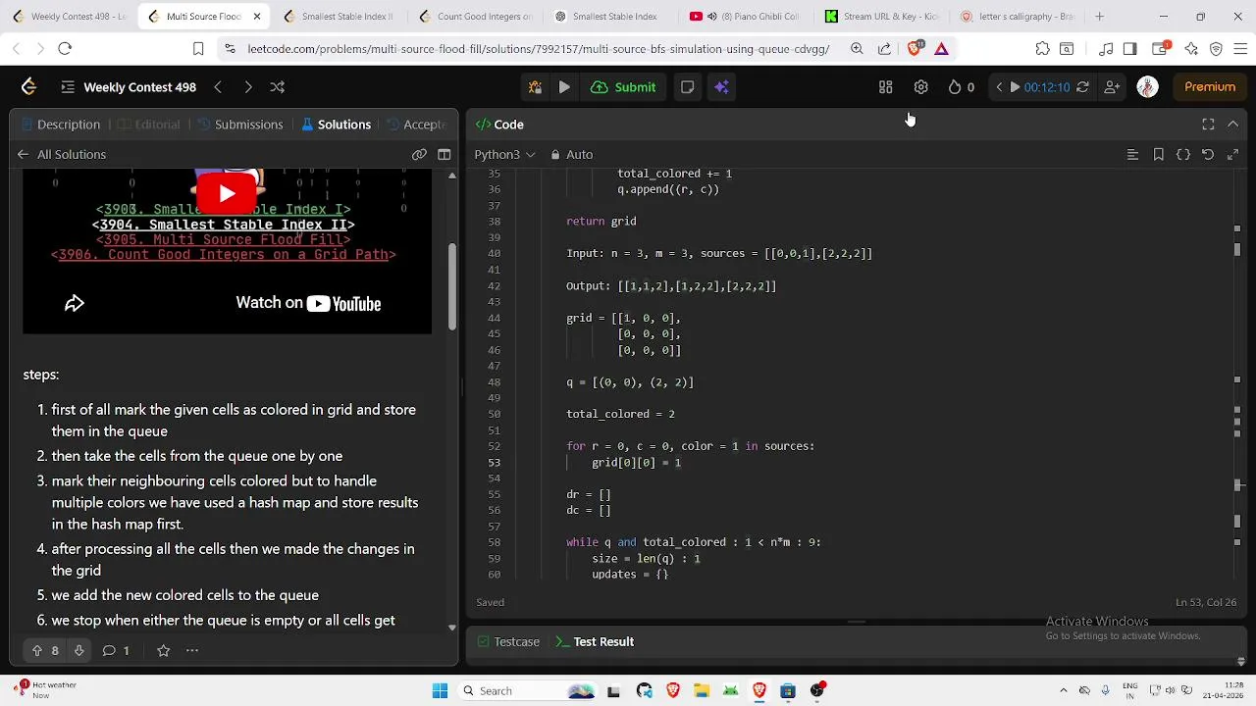The width and height of the screenshot is (1256, 706).
Task: Run the code with the play button
Action: coord(564,87)
